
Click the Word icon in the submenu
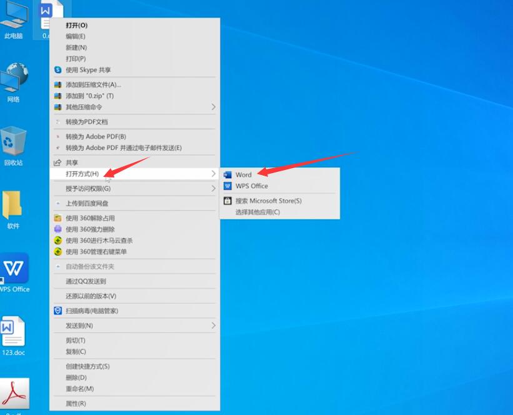click(227, 175)
